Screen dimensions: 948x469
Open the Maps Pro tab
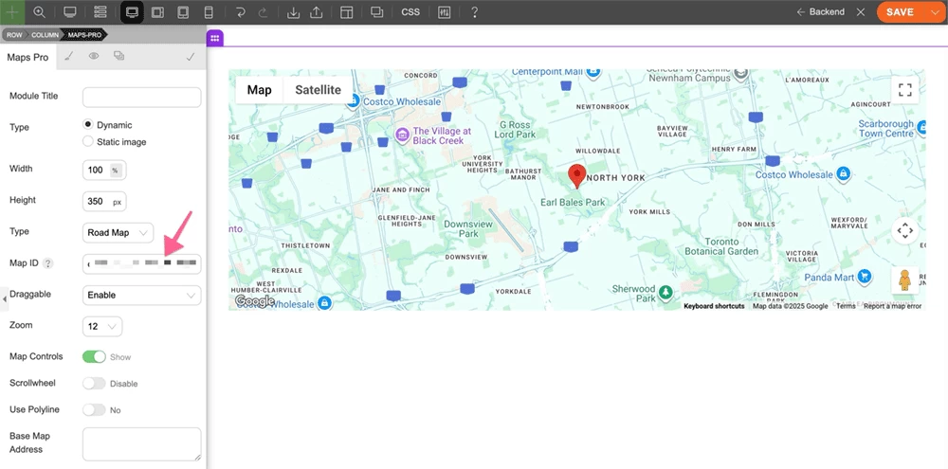[27, 58]
